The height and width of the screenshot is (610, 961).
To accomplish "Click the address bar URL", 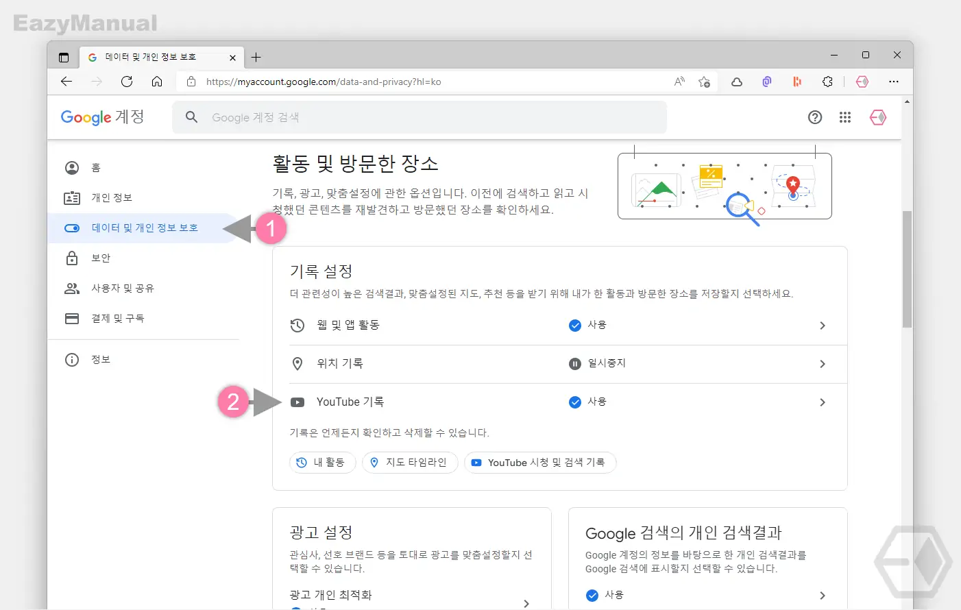I will click(x=324, y=82).
